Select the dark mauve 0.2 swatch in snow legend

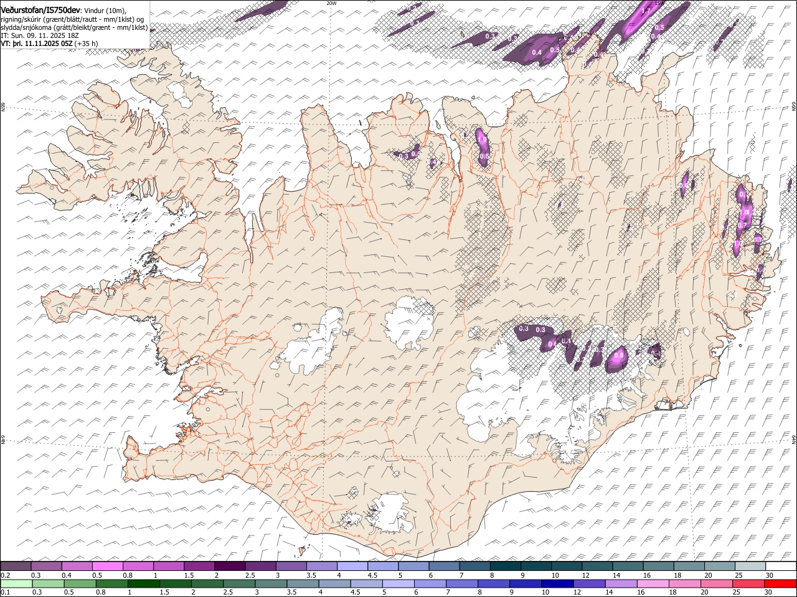tap(16, 567)
